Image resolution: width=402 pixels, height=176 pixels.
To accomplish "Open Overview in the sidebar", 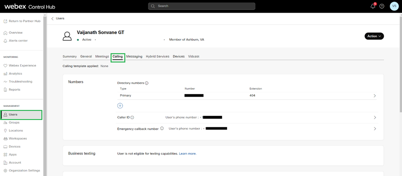I will point(16,33).
